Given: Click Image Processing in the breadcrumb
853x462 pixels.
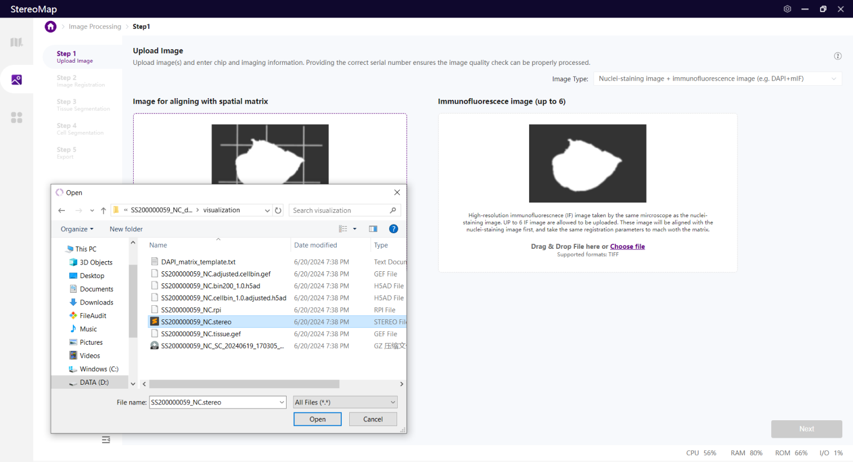Looking at the screenshot, I should pyautogui.click(x=95, y=27).
